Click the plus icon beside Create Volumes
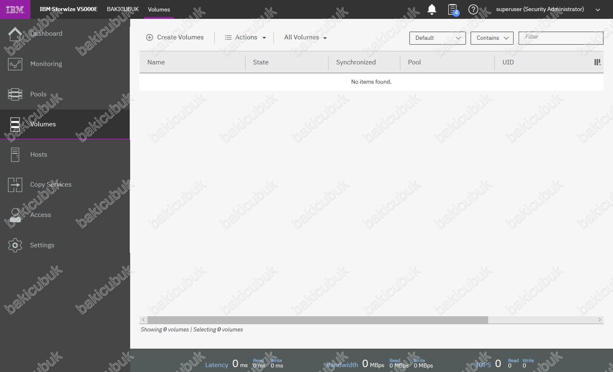Image resolution: width=613 pixels, height=372 pixels. (x=149, y=37)
